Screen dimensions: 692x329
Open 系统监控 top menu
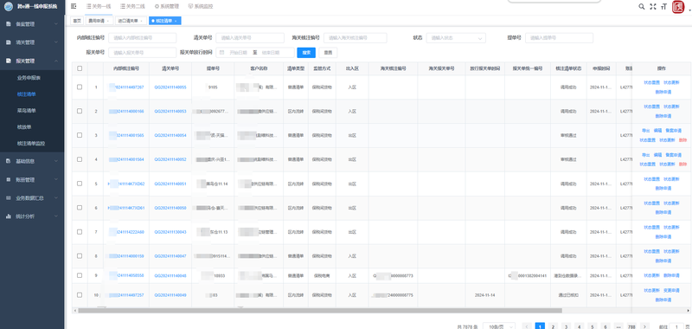click(201, 7)
